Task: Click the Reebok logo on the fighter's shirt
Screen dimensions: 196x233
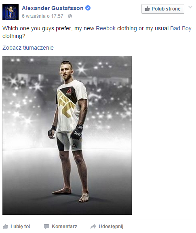Action: pos(69,91)
